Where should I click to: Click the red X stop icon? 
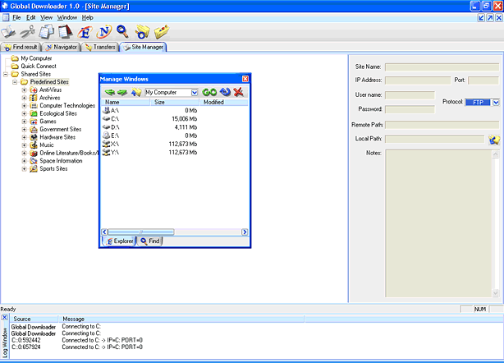coord(238,92)
